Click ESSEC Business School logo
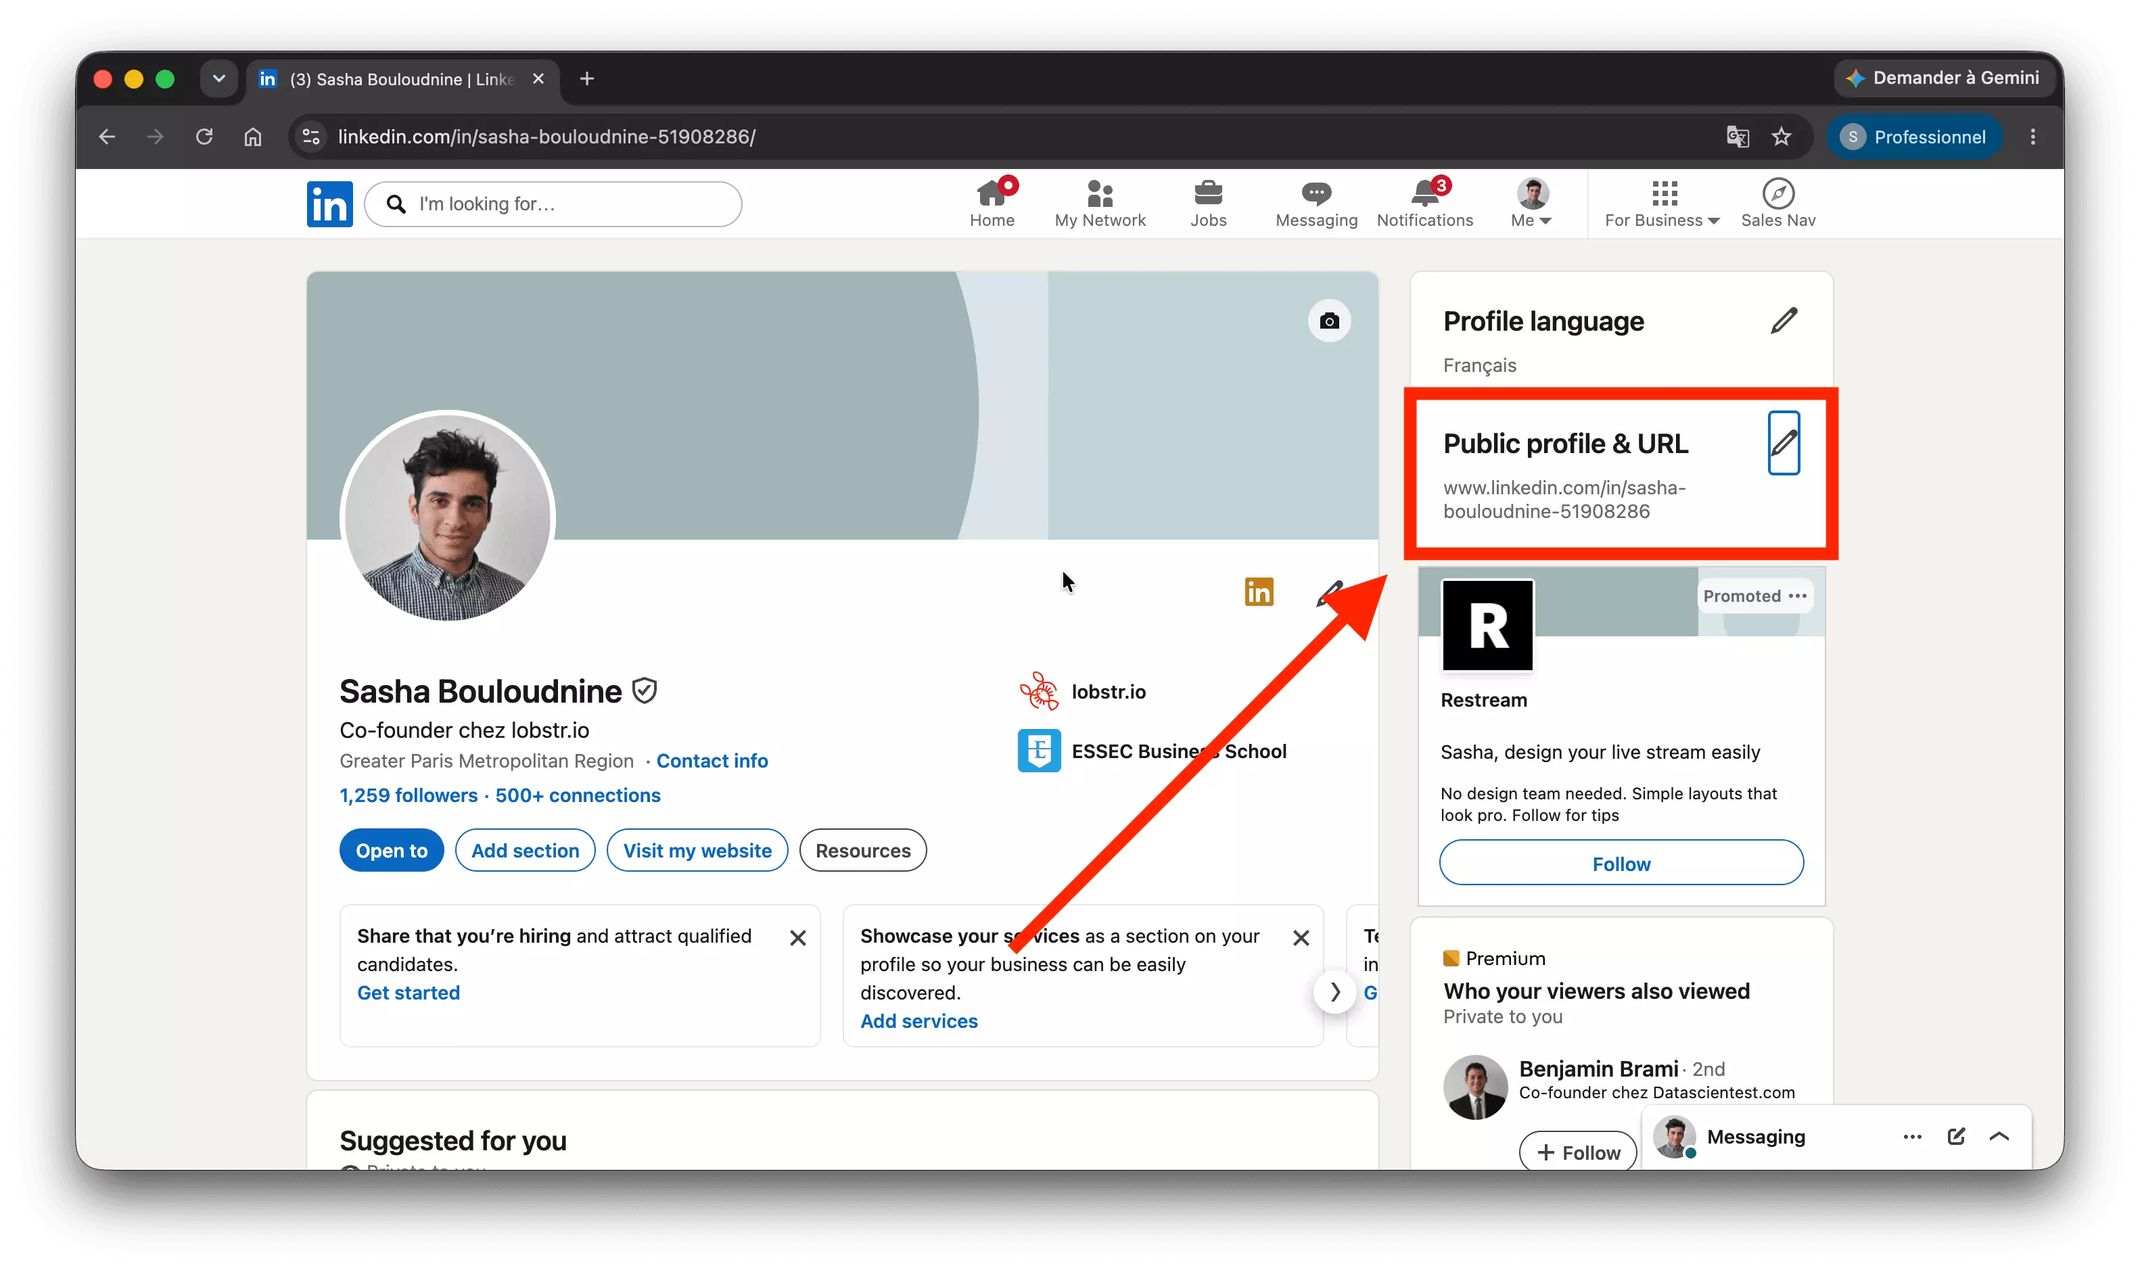 1039,751
